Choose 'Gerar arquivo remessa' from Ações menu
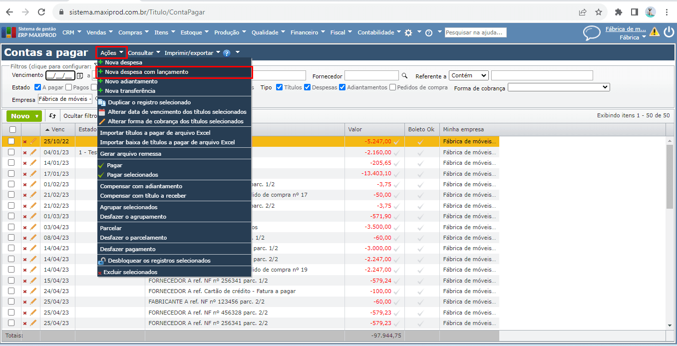 (x=130, y=154)
